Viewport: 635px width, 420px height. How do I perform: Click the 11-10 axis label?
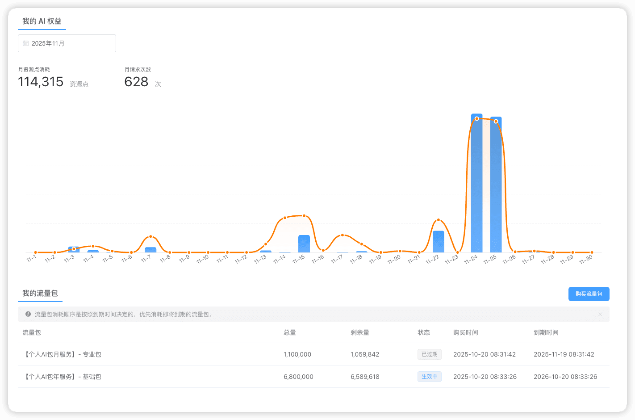point(202,259)
